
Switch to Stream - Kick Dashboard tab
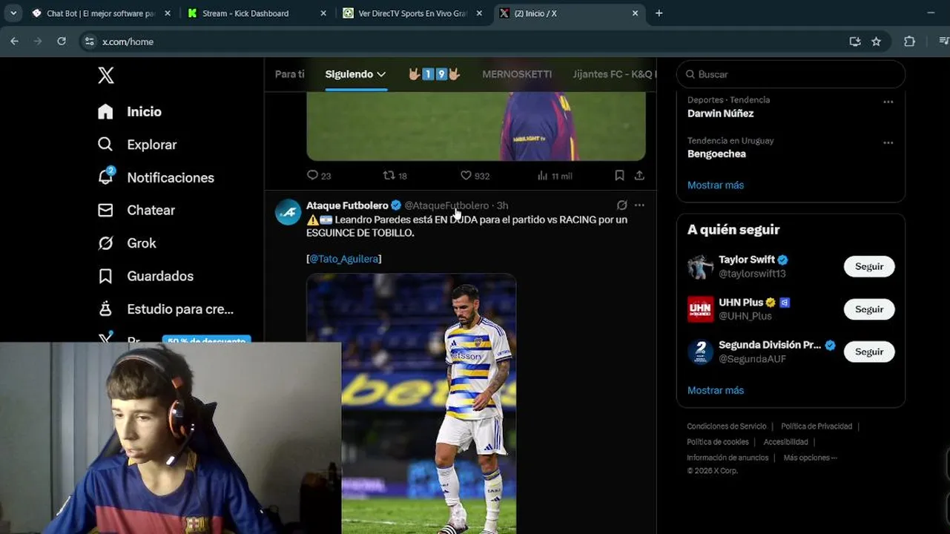(x=257, y=13)
